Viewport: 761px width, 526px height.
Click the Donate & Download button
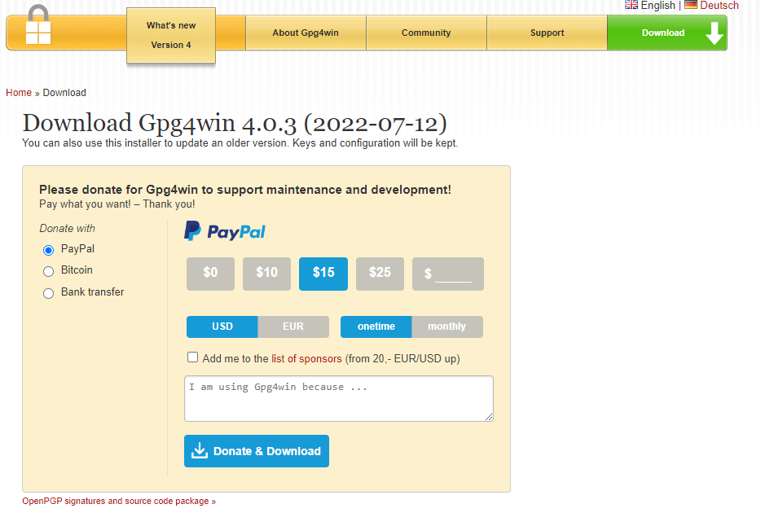257,451
